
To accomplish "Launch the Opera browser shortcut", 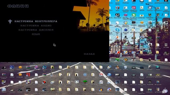I will coord(117,8).
